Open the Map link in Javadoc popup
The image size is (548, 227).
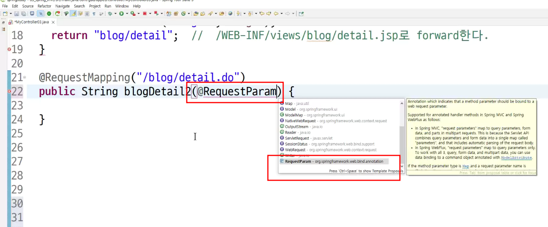point(465,166)
